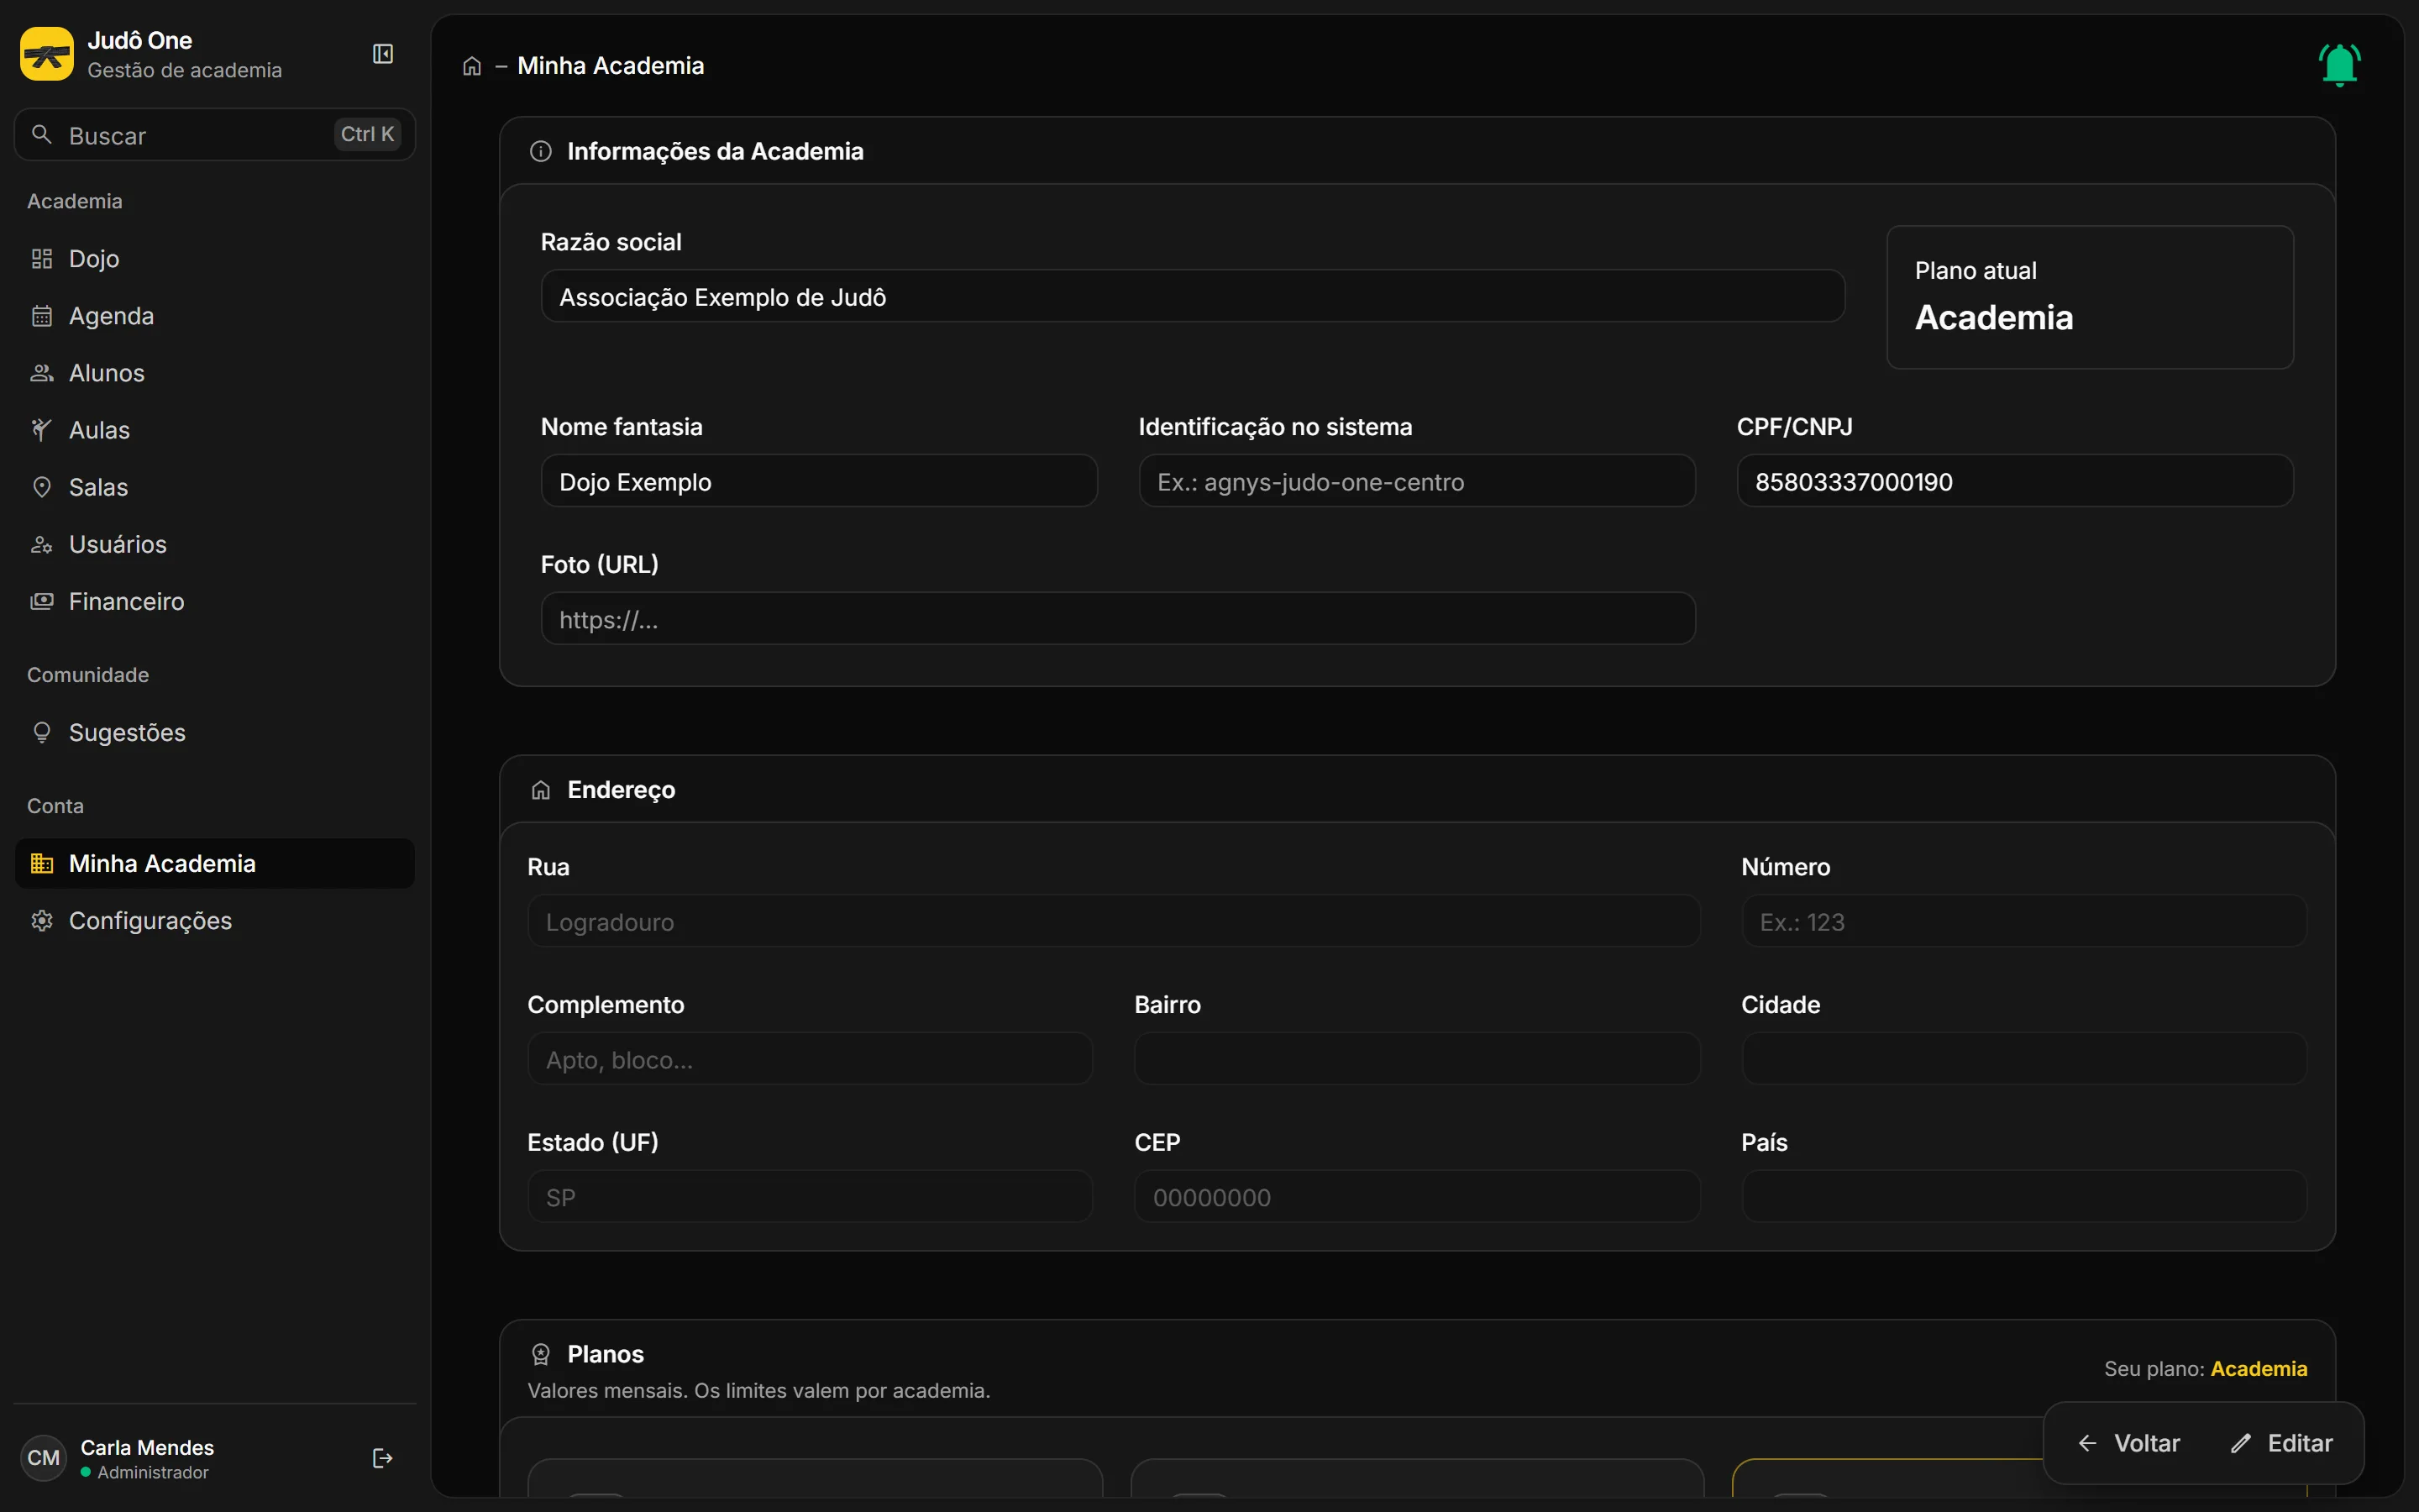Viewport: 2419px width, 1512px height.
Task: Click the Nome fantasia field
Action: (x=819, y=481)
